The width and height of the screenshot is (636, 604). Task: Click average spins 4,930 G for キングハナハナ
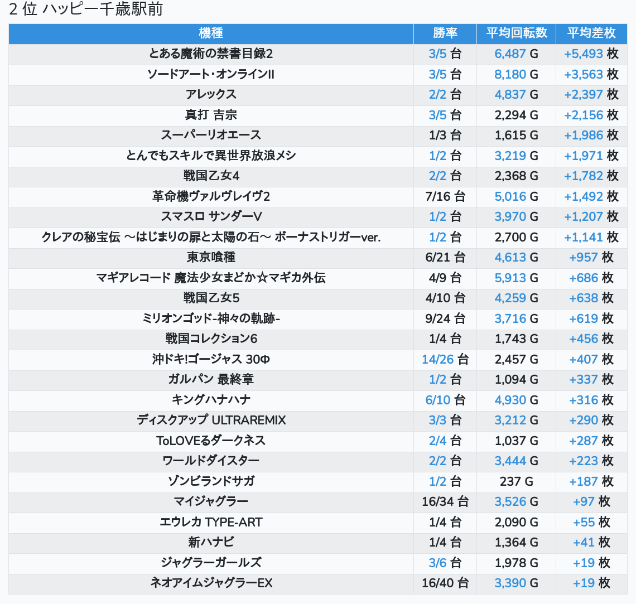tap(517, 400)
